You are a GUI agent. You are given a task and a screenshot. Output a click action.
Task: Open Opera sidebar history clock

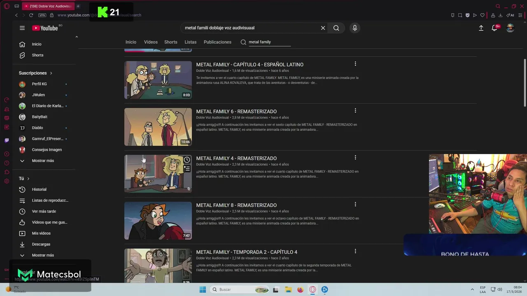pyautogui.click(x=7, y=163)
